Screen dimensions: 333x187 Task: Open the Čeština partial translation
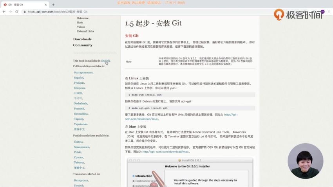[x=78, y=142]
